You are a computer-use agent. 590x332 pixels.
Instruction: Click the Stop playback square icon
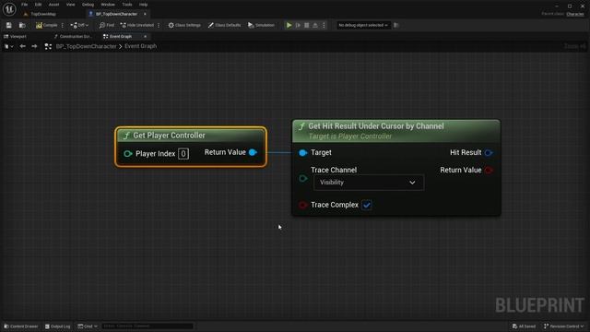pyautogui.click(x=307, y=25)
